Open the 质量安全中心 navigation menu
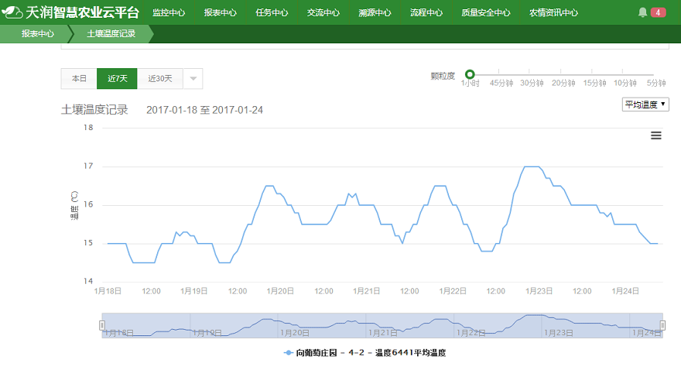 [485, 12]
